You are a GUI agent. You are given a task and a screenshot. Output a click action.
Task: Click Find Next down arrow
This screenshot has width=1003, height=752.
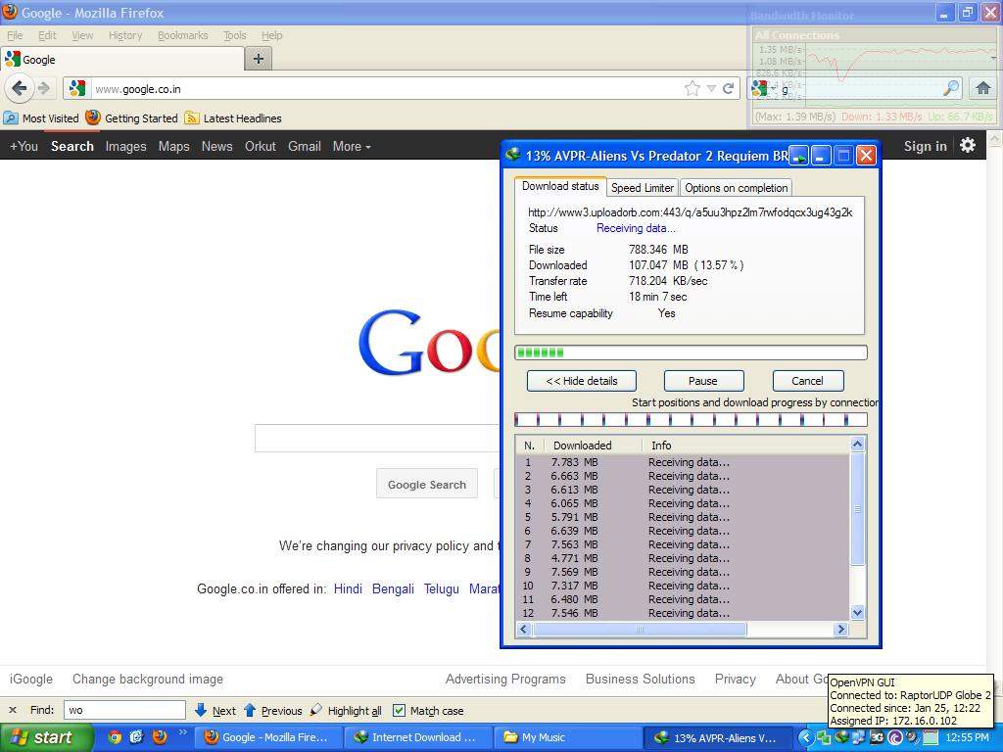pyautogui.click(x=200, y=710)
